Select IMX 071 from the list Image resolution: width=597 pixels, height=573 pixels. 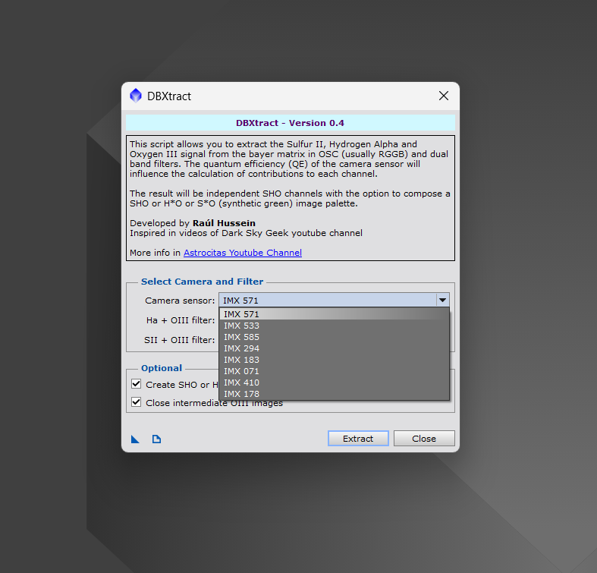242,371
